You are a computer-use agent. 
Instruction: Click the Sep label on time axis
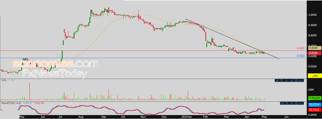click(104, 117)
